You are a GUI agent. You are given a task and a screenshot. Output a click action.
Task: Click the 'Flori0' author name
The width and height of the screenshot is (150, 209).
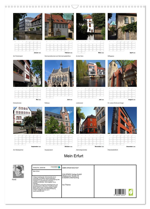click(14, 179)
